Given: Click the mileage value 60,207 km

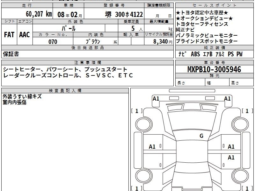Looking at the screenshot, I should coord(39,14).
